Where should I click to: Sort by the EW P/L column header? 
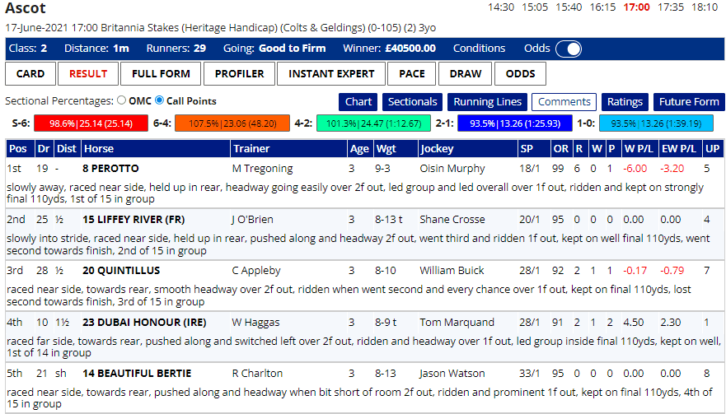point(679,149)
